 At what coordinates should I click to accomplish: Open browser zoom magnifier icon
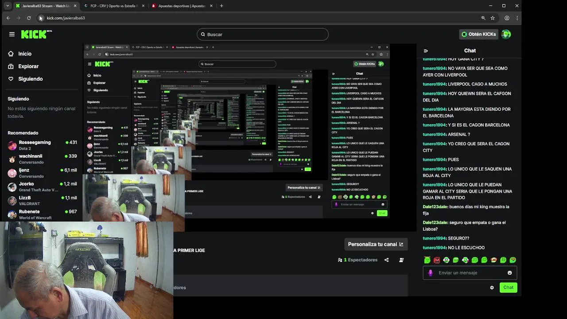coord(483,18)
